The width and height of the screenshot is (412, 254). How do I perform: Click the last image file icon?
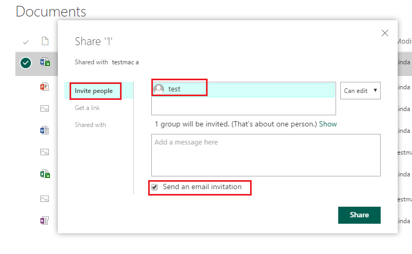click(x=45, y=199)
